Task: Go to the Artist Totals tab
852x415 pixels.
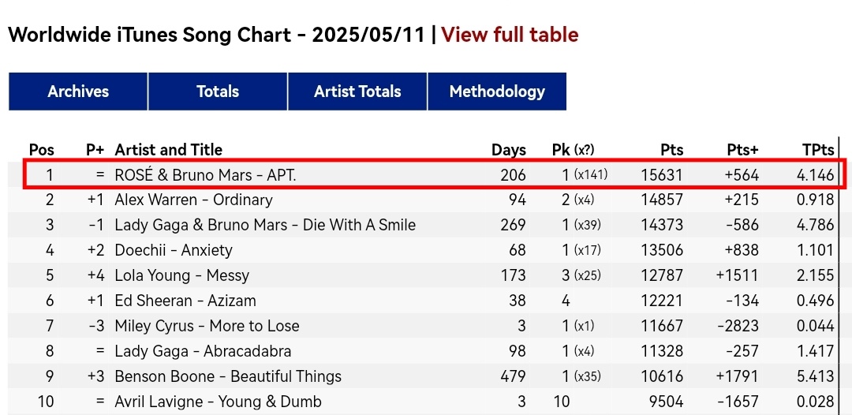Action: click(x=357, y=92)
